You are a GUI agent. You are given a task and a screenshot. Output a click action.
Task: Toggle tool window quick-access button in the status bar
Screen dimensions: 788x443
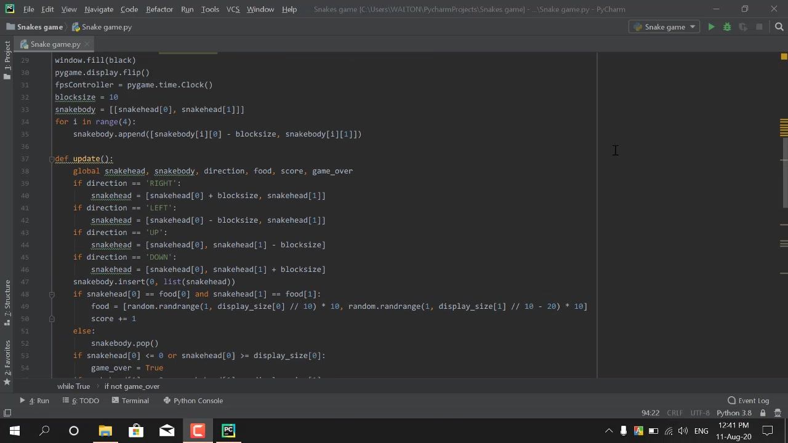pyautogui.click(x=7, y=413)
